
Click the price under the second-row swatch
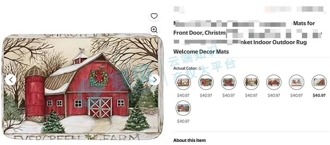(x=183, y=121)
